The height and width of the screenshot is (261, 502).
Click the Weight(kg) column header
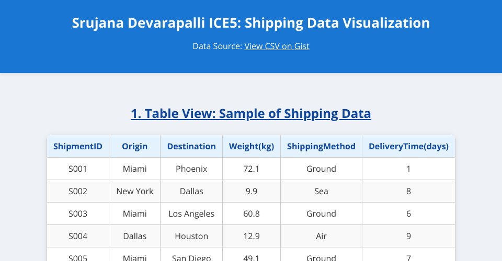[252, 146]
